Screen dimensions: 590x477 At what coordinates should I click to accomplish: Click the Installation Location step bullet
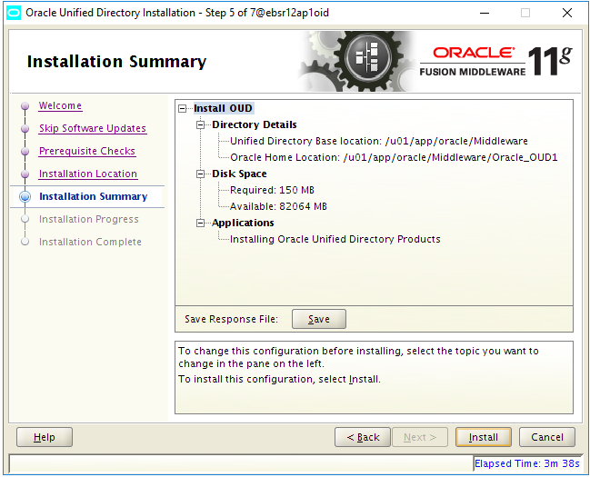pyautogui.click(x=25, y=174)
